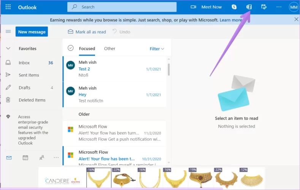The width and height of the screenshot is (300, 190).
Task: Open the OneNote feed icon
Action: 249,7
